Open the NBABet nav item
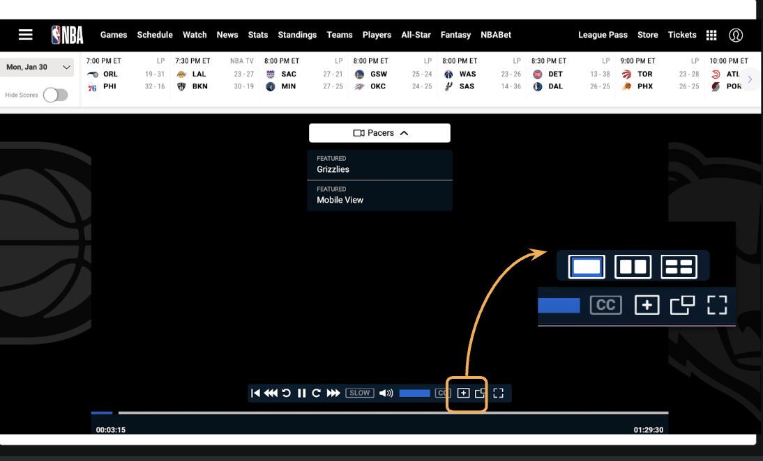763x461 pixels. [496, 35]
